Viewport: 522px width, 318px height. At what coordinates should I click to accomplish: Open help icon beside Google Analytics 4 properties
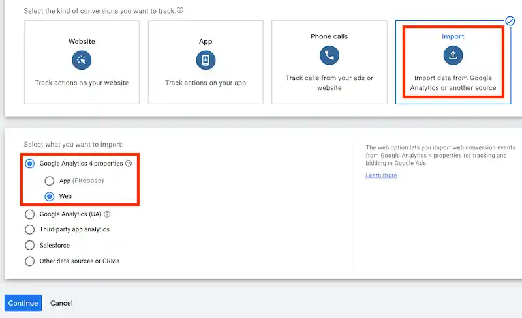tap(129, 164)
